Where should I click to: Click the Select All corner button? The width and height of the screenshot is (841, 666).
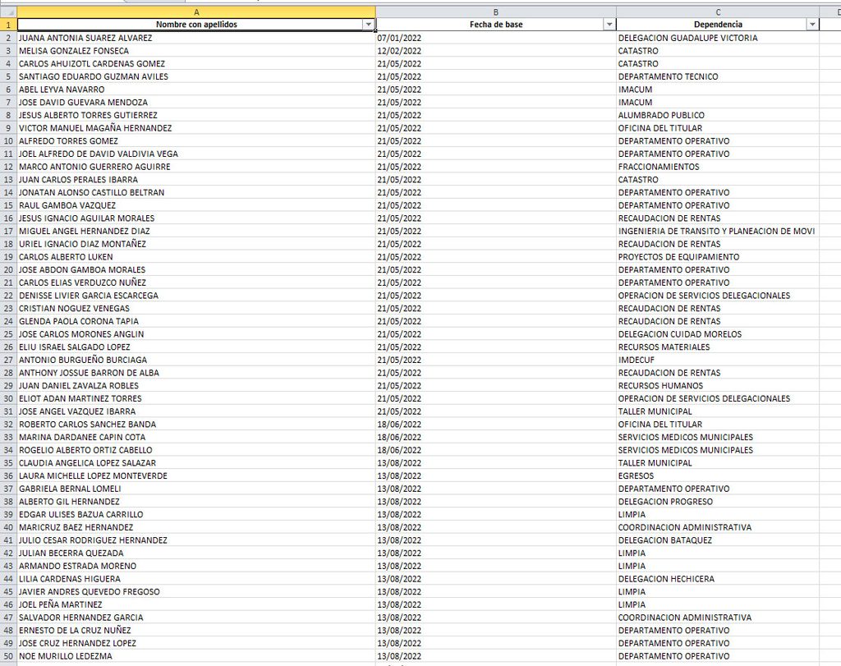click(8, 11)
